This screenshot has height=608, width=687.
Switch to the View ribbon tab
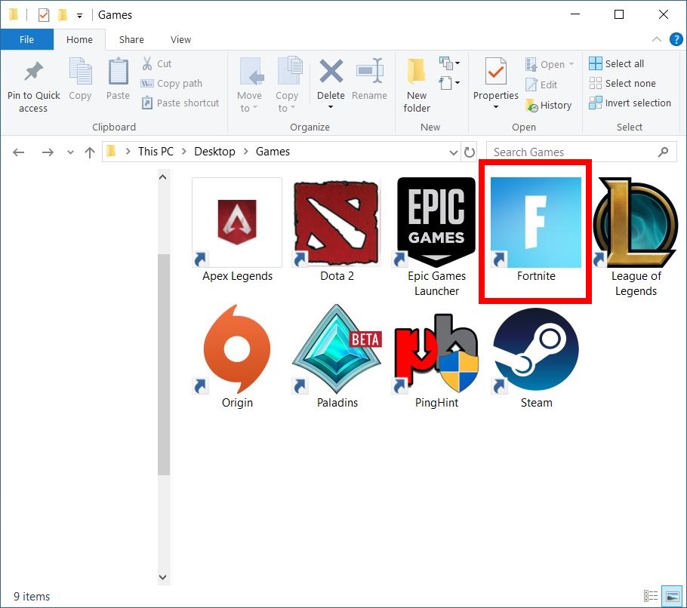[180, 39]
